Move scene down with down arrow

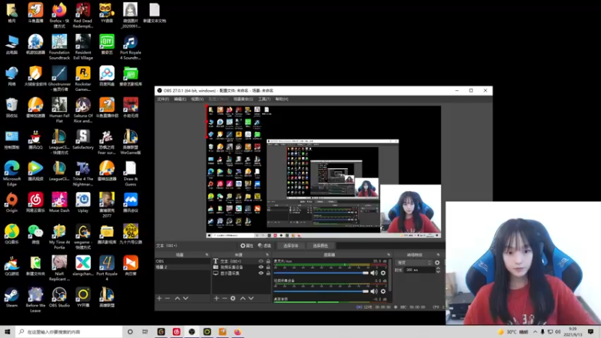click(186, 298)
